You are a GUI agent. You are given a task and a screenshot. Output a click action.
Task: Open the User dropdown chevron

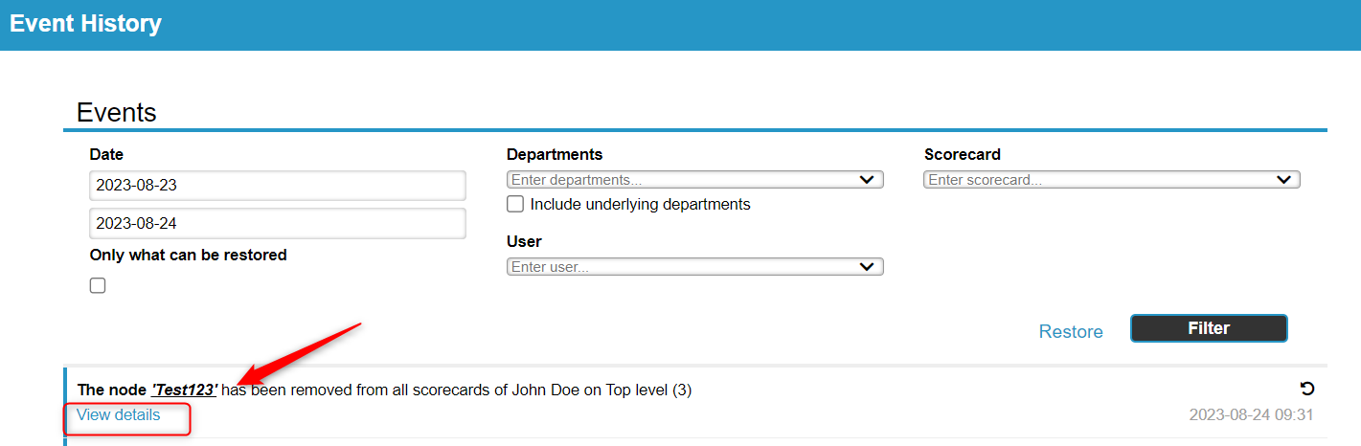[867, 267]
